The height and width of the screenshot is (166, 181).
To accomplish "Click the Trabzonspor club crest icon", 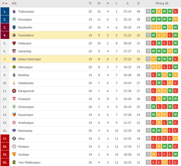I will 14,12.
